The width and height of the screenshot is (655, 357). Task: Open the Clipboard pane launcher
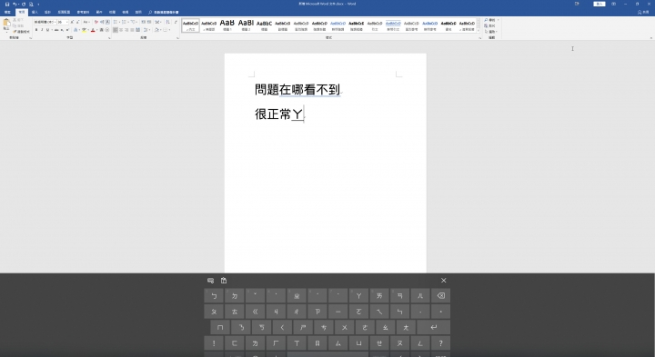[31, 38]
